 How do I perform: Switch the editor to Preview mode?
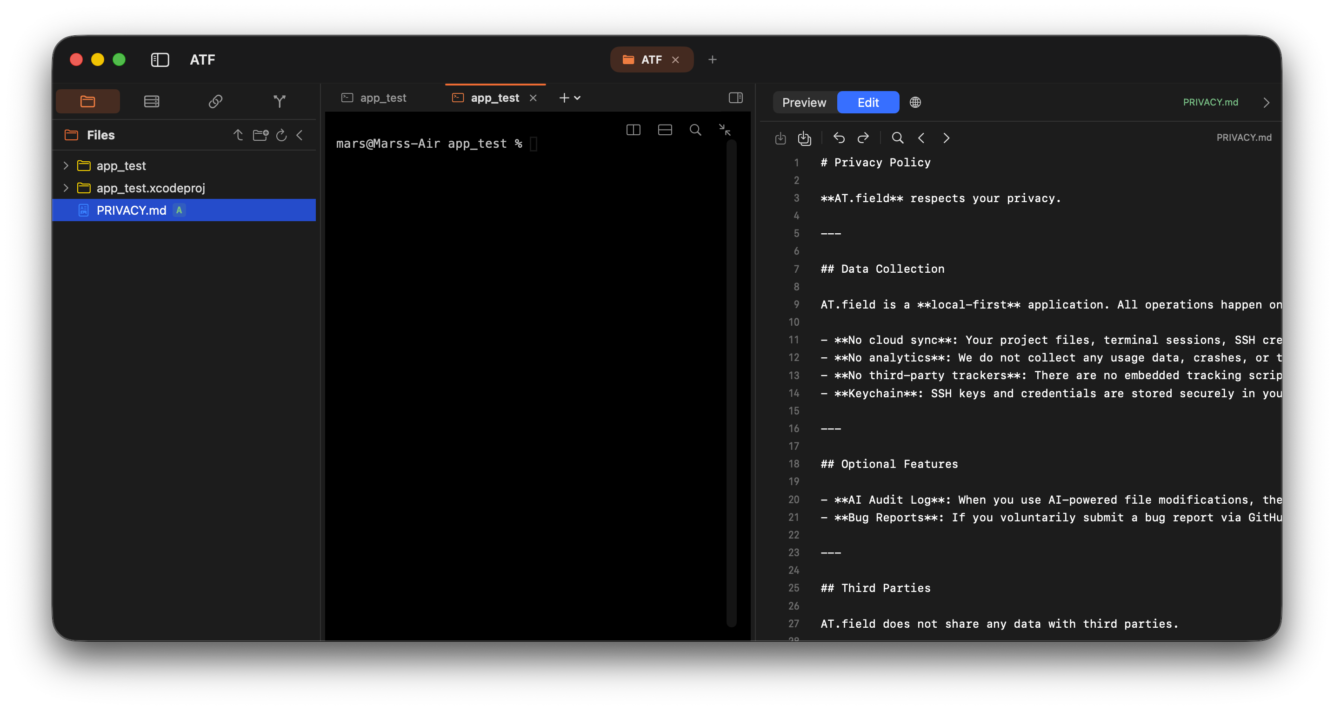pyautogui.click(x=804, y=103)
